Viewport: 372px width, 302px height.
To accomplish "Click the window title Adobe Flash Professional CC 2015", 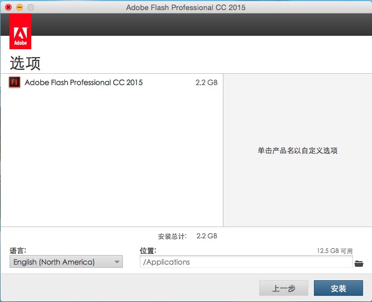I will (186, 7).
